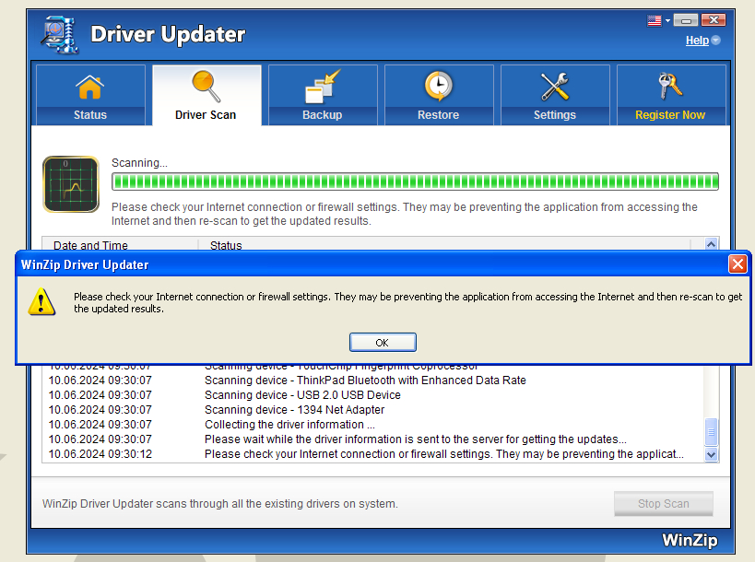This screenshot has width=755, height=562.
Task: Click the log scrollbar down arrow
Action: coord(711,454)
